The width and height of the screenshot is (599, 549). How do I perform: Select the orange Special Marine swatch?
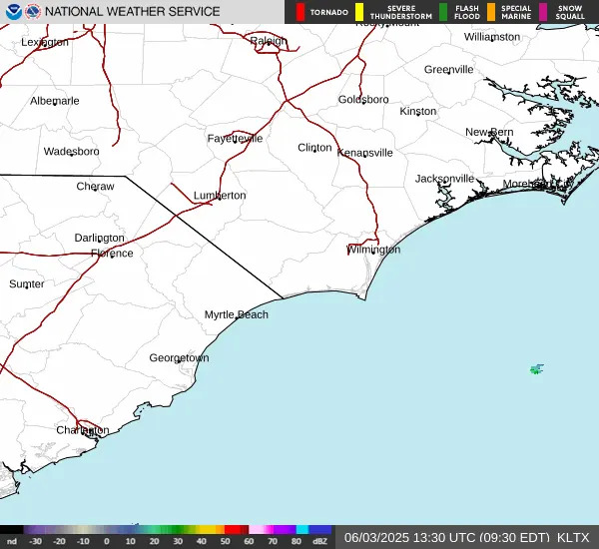coord(491,12)
